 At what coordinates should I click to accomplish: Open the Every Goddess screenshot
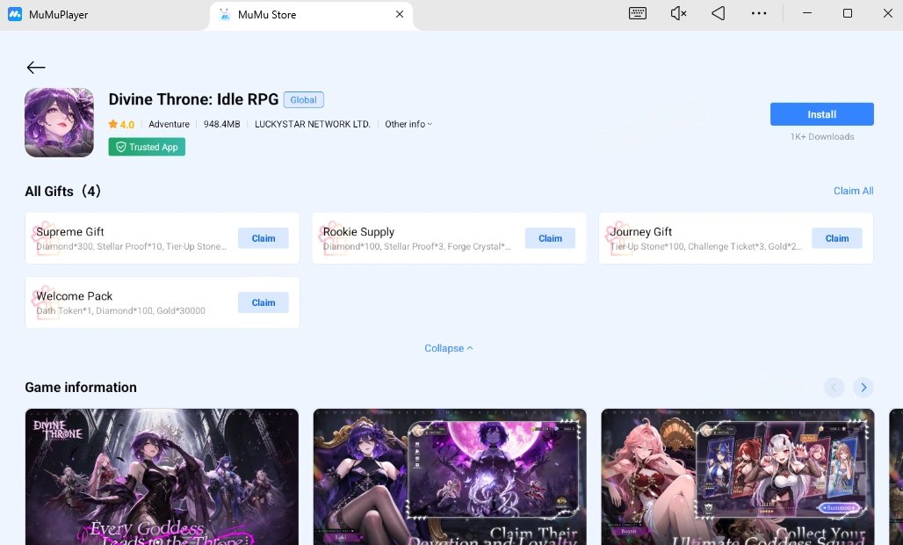pos(162,477)
